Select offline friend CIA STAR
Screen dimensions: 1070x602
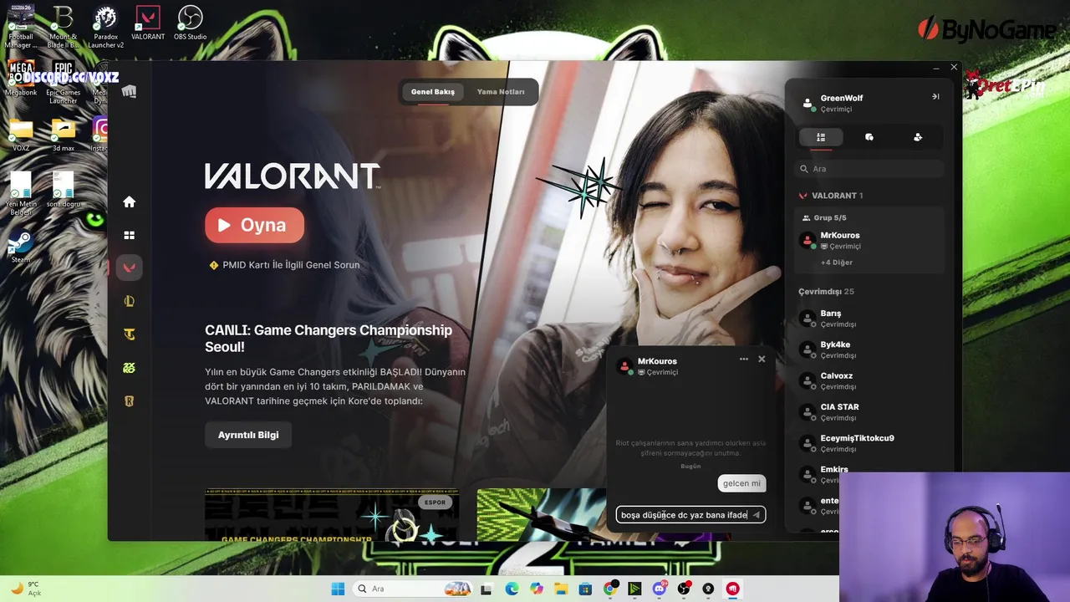point(869,412)
